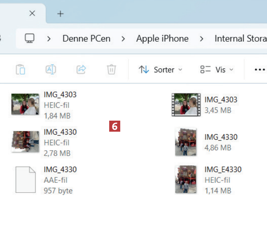
Task: Click the Paste icon in the toolbar
Action: 21,69
